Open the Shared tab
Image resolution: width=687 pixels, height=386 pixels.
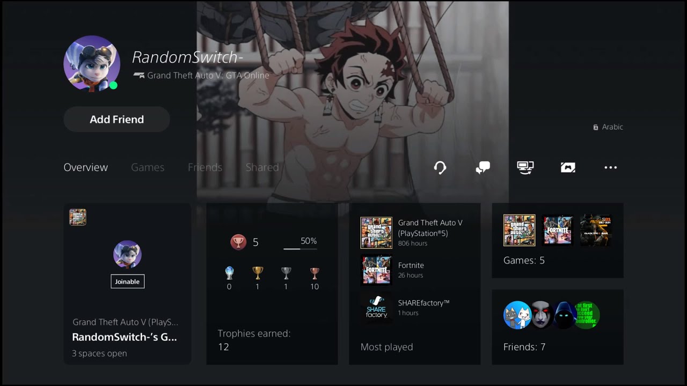[x=262, y=167]
